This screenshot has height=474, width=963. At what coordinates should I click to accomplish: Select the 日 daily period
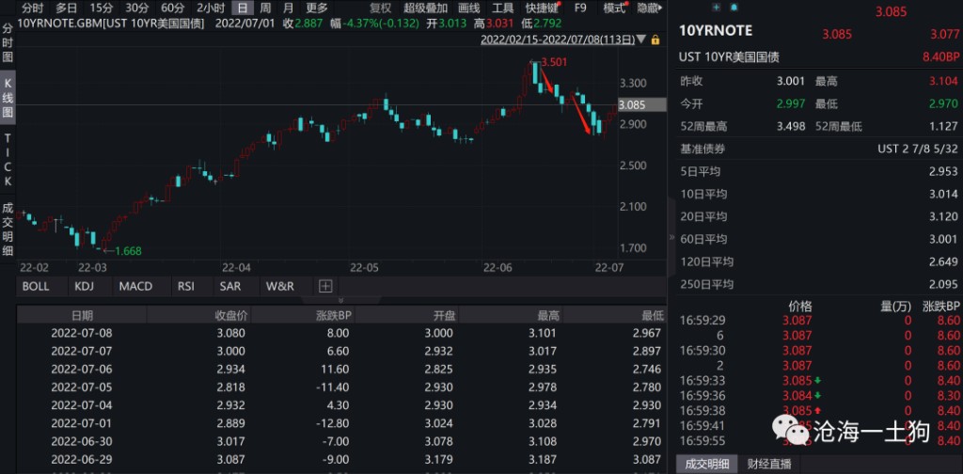tap(242, 8)
